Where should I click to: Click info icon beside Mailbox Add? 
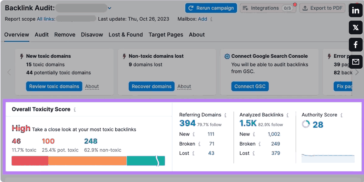[x=211, y=19]
